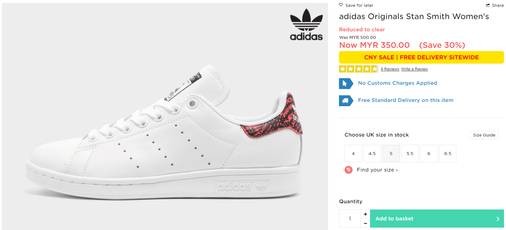Click the CNY Sale free delivery banner
The width and height of the screenshot is (506, 230).
(x=421, y=57)
